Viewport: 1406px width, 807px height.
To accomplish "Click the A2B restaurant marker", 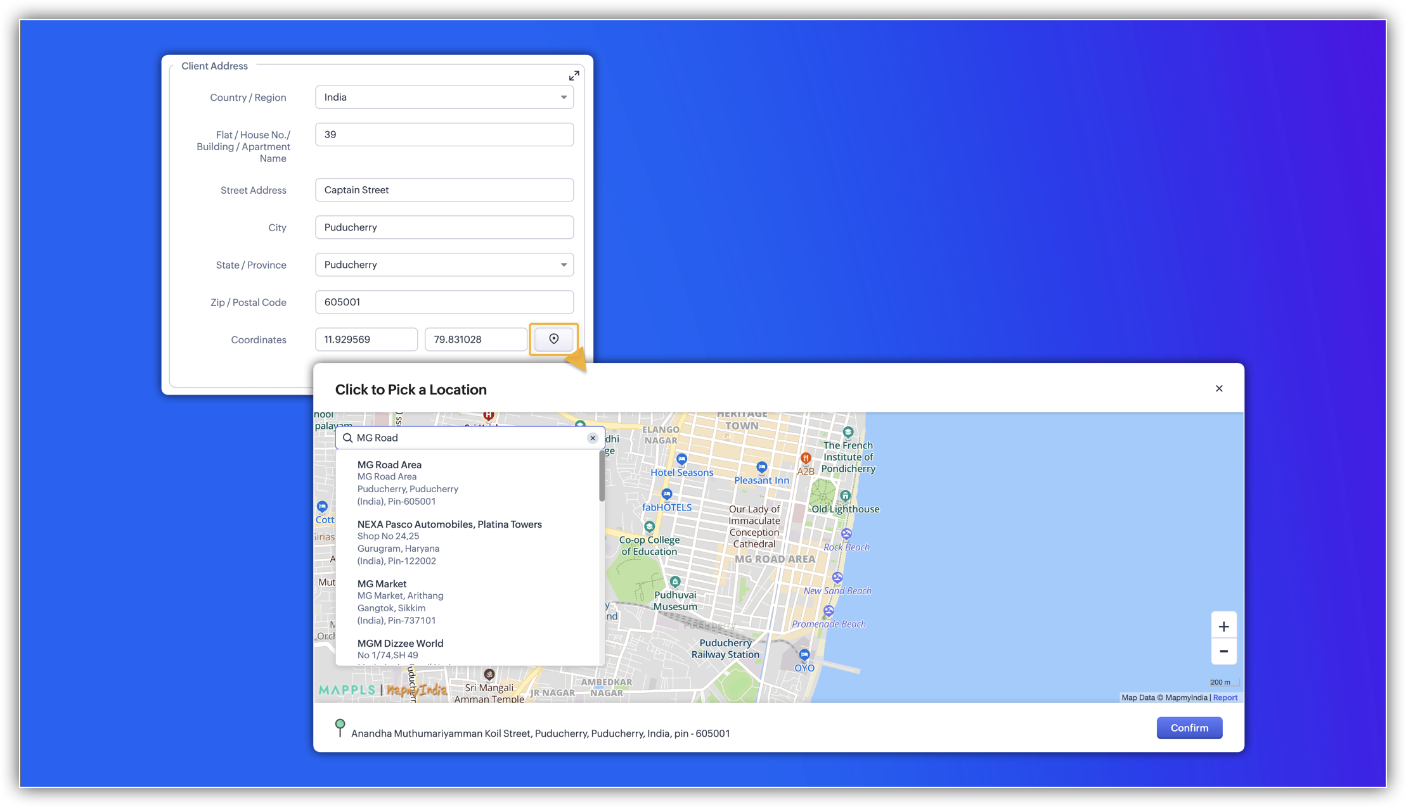I will (x=805, y=458).
